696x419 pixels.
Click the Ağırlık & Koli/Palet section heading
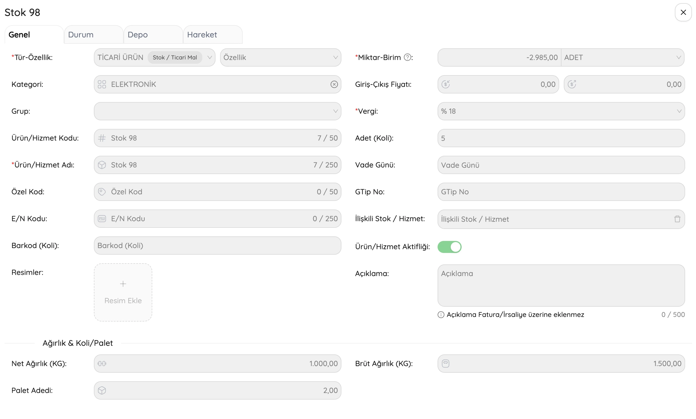(78, 343)
